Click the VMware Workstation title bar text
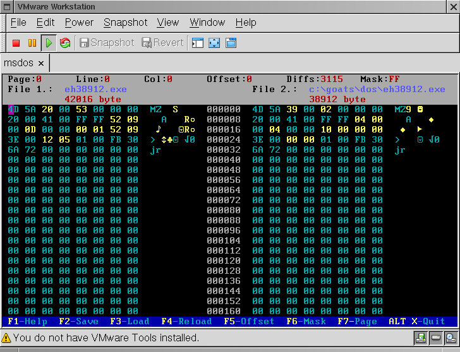The image size is (460, 352). click(x=56, y=7)
